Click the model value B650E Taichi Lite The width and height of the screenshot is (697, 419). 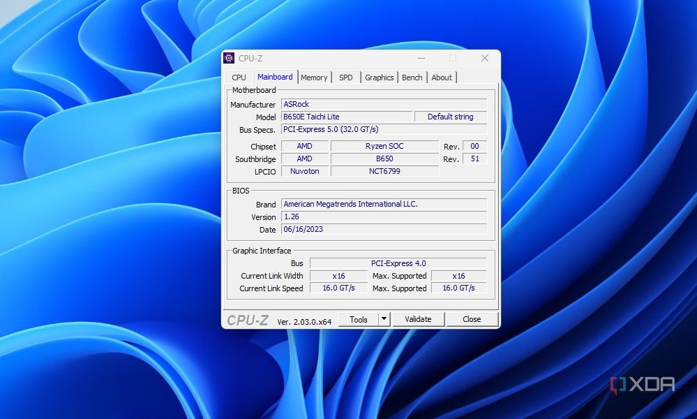pos(347,117)
